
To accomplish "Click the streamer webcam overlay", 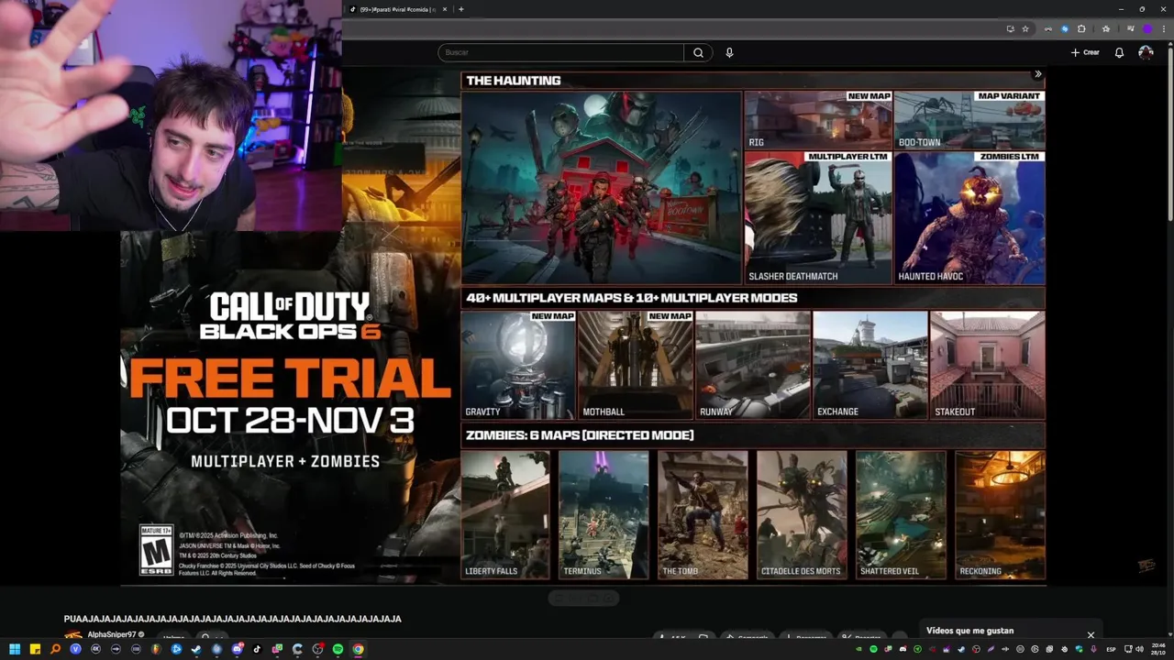I will tap(171, 115).
